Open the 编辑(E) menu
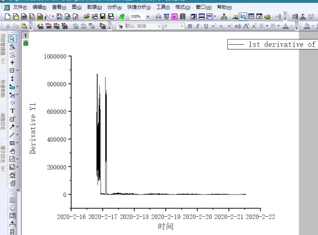The image size is (318, 235). tap(40, 7)
